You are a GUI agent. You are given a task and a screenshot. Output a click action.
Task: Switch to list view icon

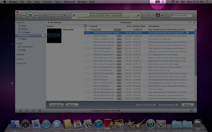click(x=149, y=15)
